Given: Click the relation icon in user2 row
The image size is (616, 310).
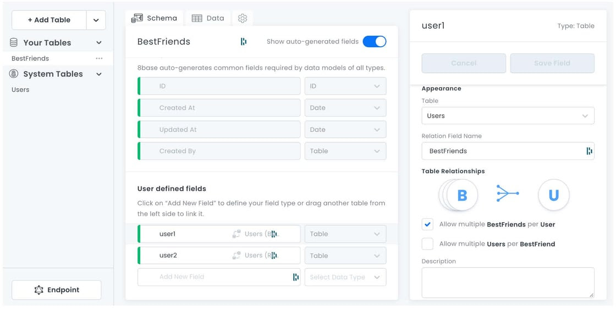Looking at the screenshot, I should pyautogui.click(x=237, y=256).
